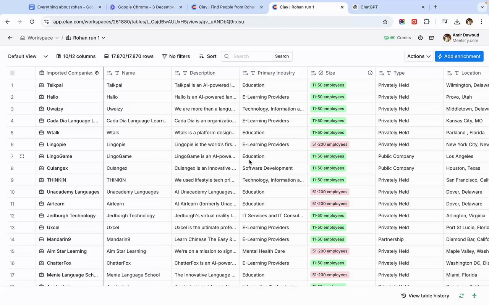489x305 pixels.
Task: Click the 'Miami, Florida' location cell
Action: click(466, 275)
